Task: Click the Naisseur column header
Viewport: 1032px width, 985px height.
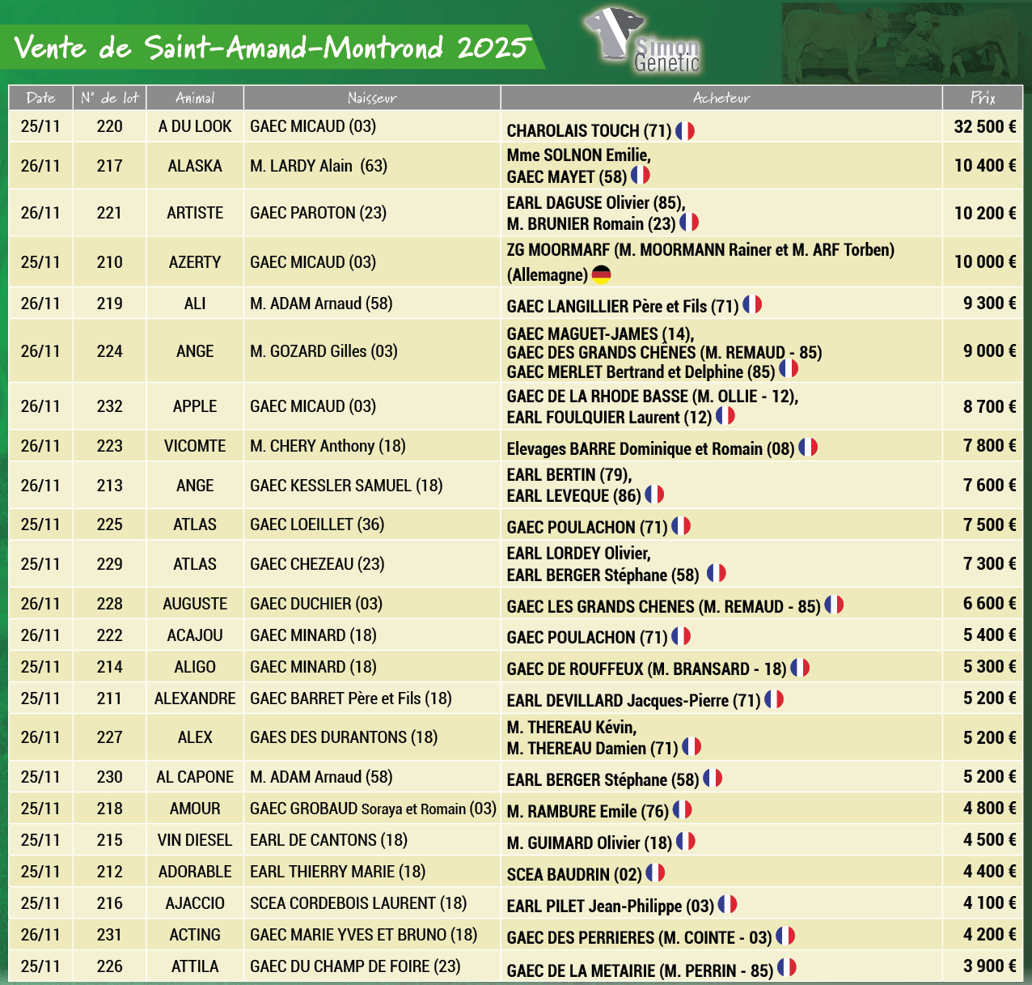Action: pos(372,98)
